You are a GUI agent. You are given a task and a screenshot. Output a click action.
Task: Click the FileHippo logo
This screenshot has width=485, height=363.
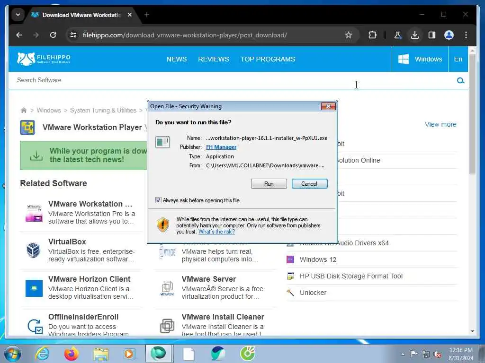(x=44, y=59)
